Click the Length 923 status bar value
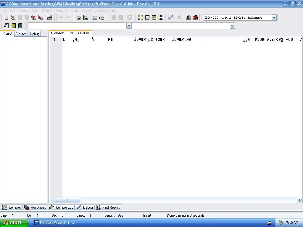Screen dimensions: 303x227 pos(120,215)
